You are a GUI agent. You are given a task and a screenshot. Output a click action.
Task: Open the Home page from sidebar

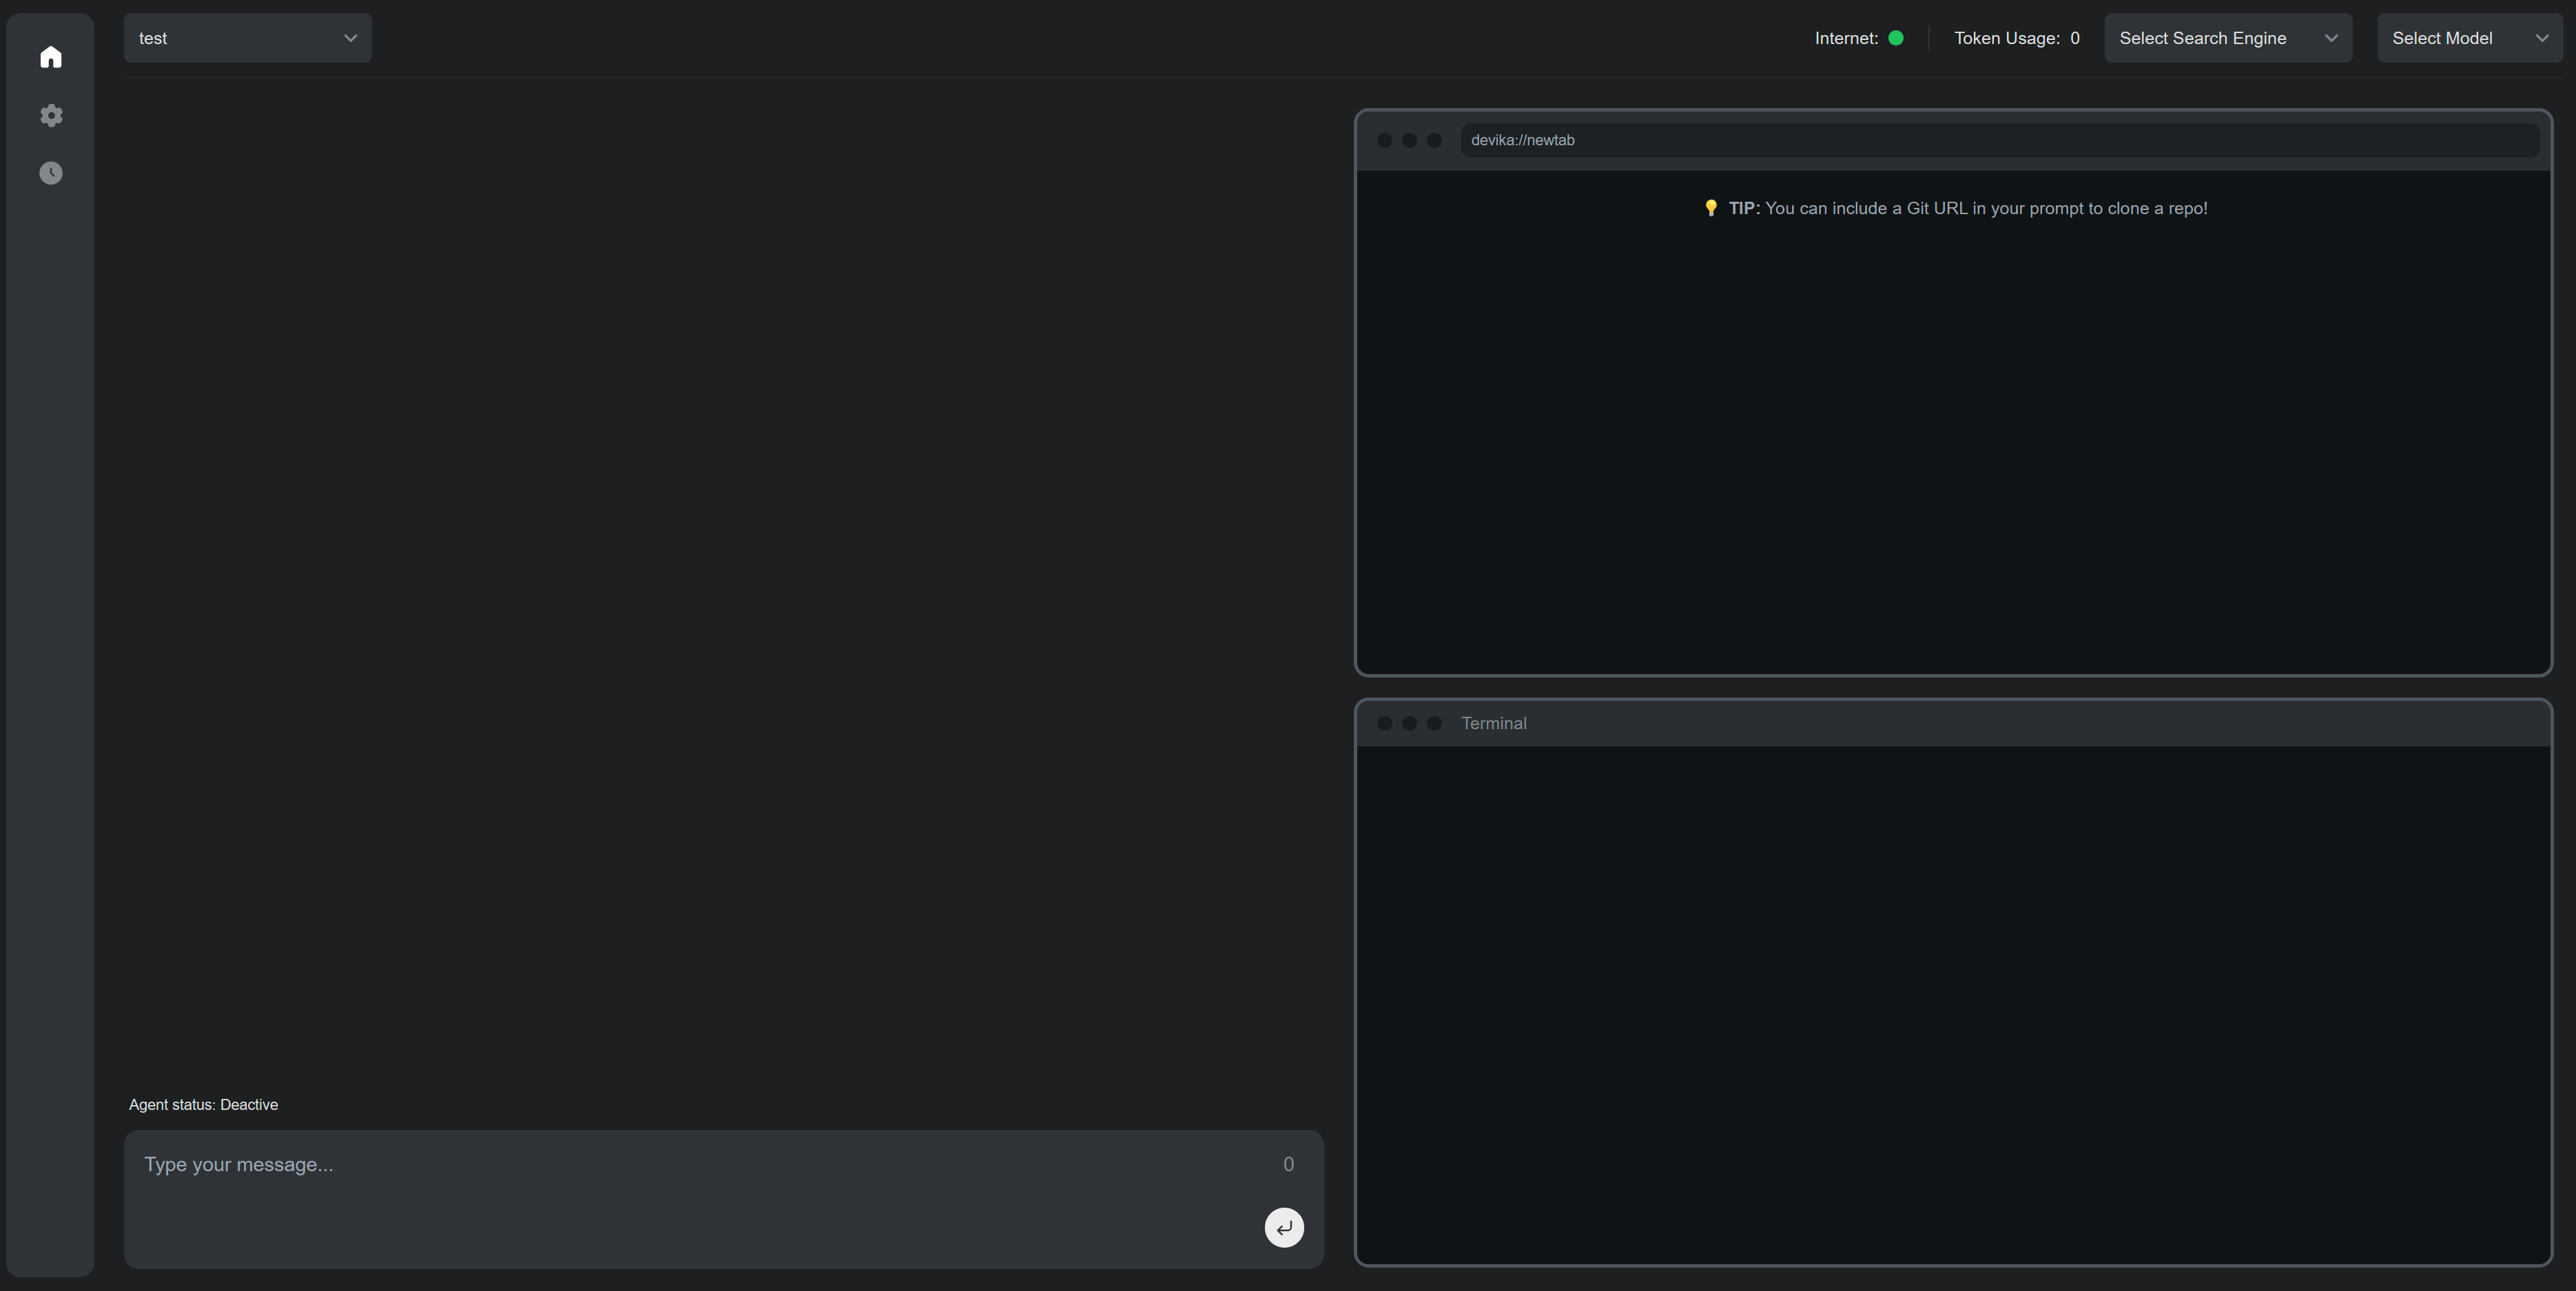51,57
